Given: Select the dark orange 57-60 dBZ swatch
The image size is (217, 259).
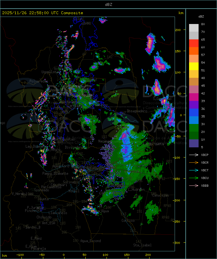Looking at the screenshot, I should [194, 51].
